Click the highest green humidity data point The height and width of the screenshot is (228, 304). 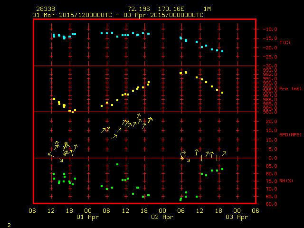[117, 164]
